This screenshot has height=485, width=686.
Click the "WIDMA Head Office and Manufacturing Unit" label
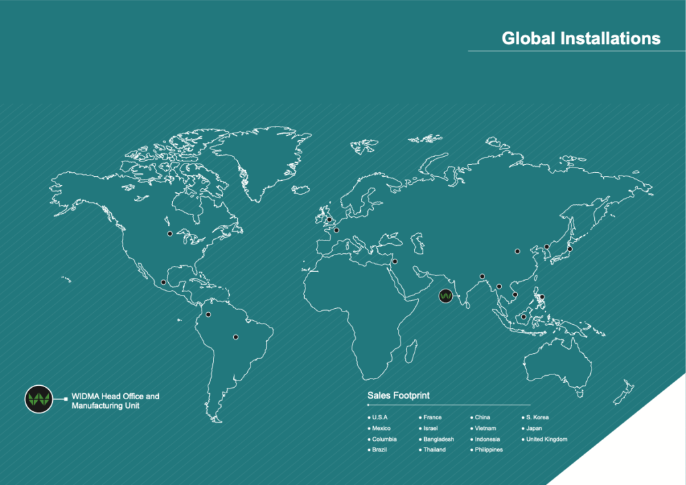coord(115,401)
